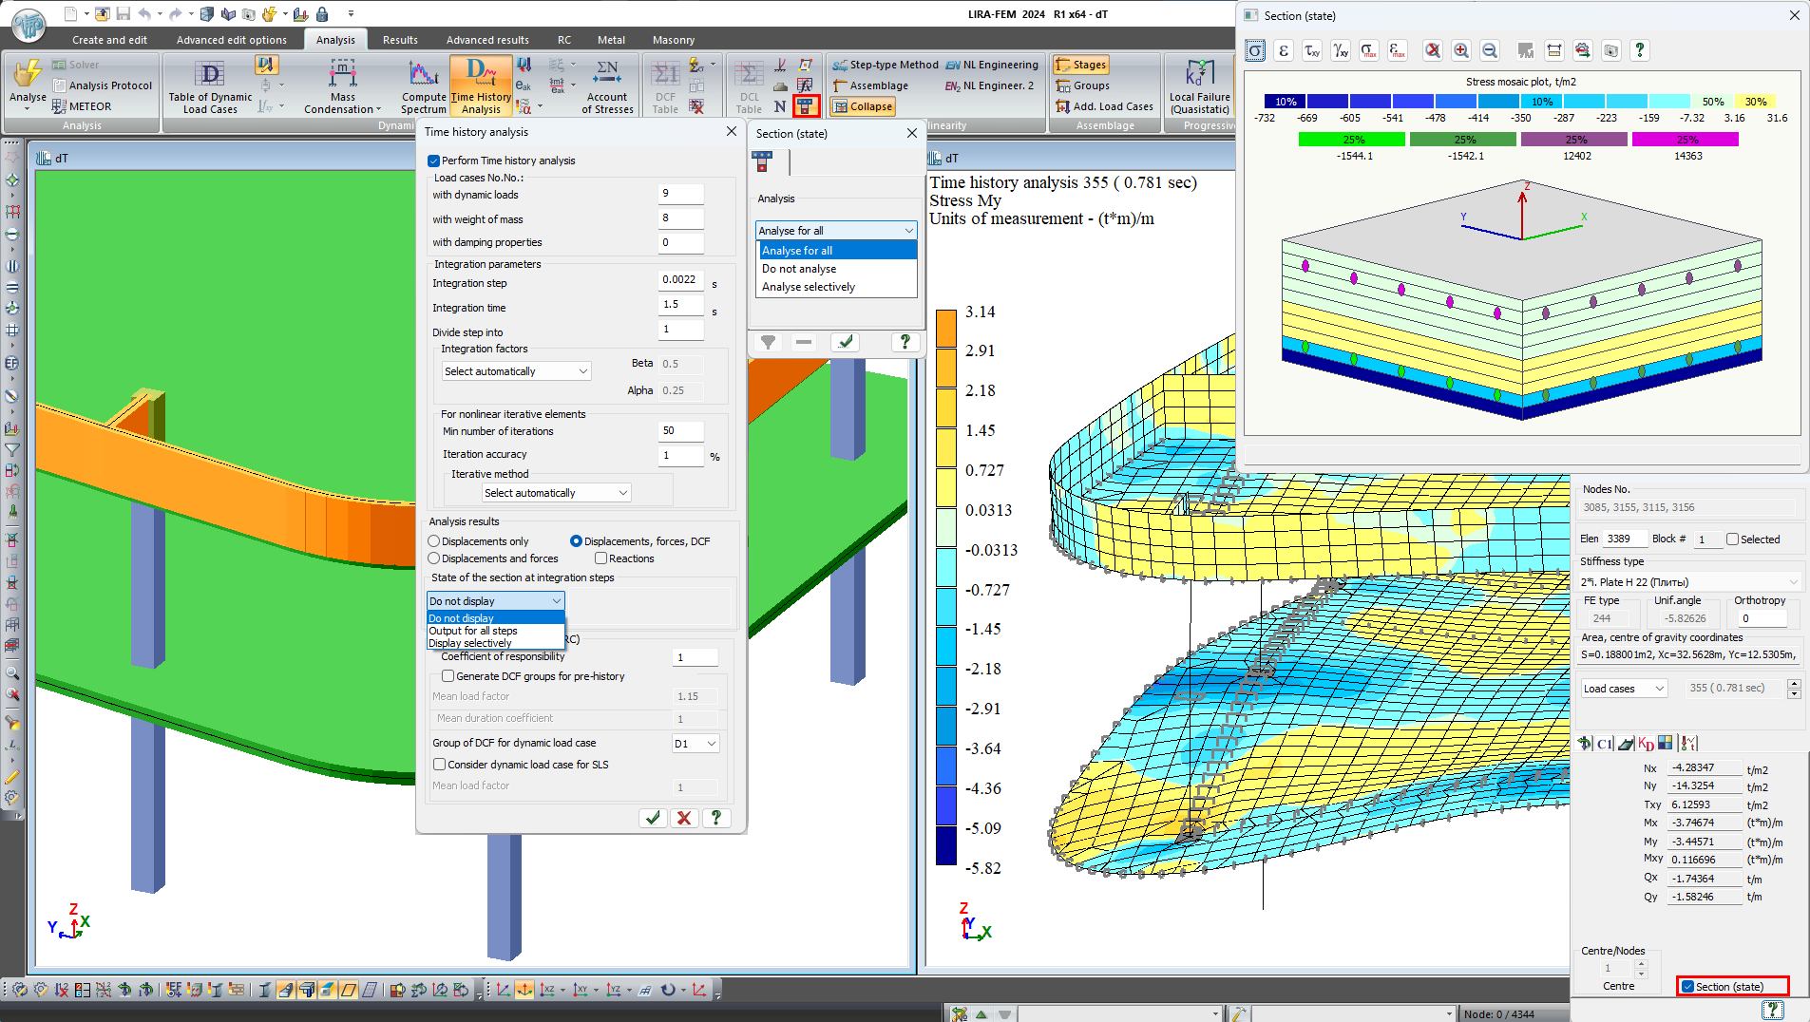Select Displacements only radio button
The height and width of the screenshot is (1022, 1810).
[x=434, y=541]
